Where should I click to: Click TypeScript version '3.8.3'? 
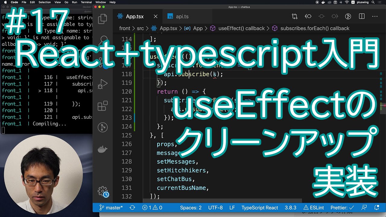(x=290, y=208)
